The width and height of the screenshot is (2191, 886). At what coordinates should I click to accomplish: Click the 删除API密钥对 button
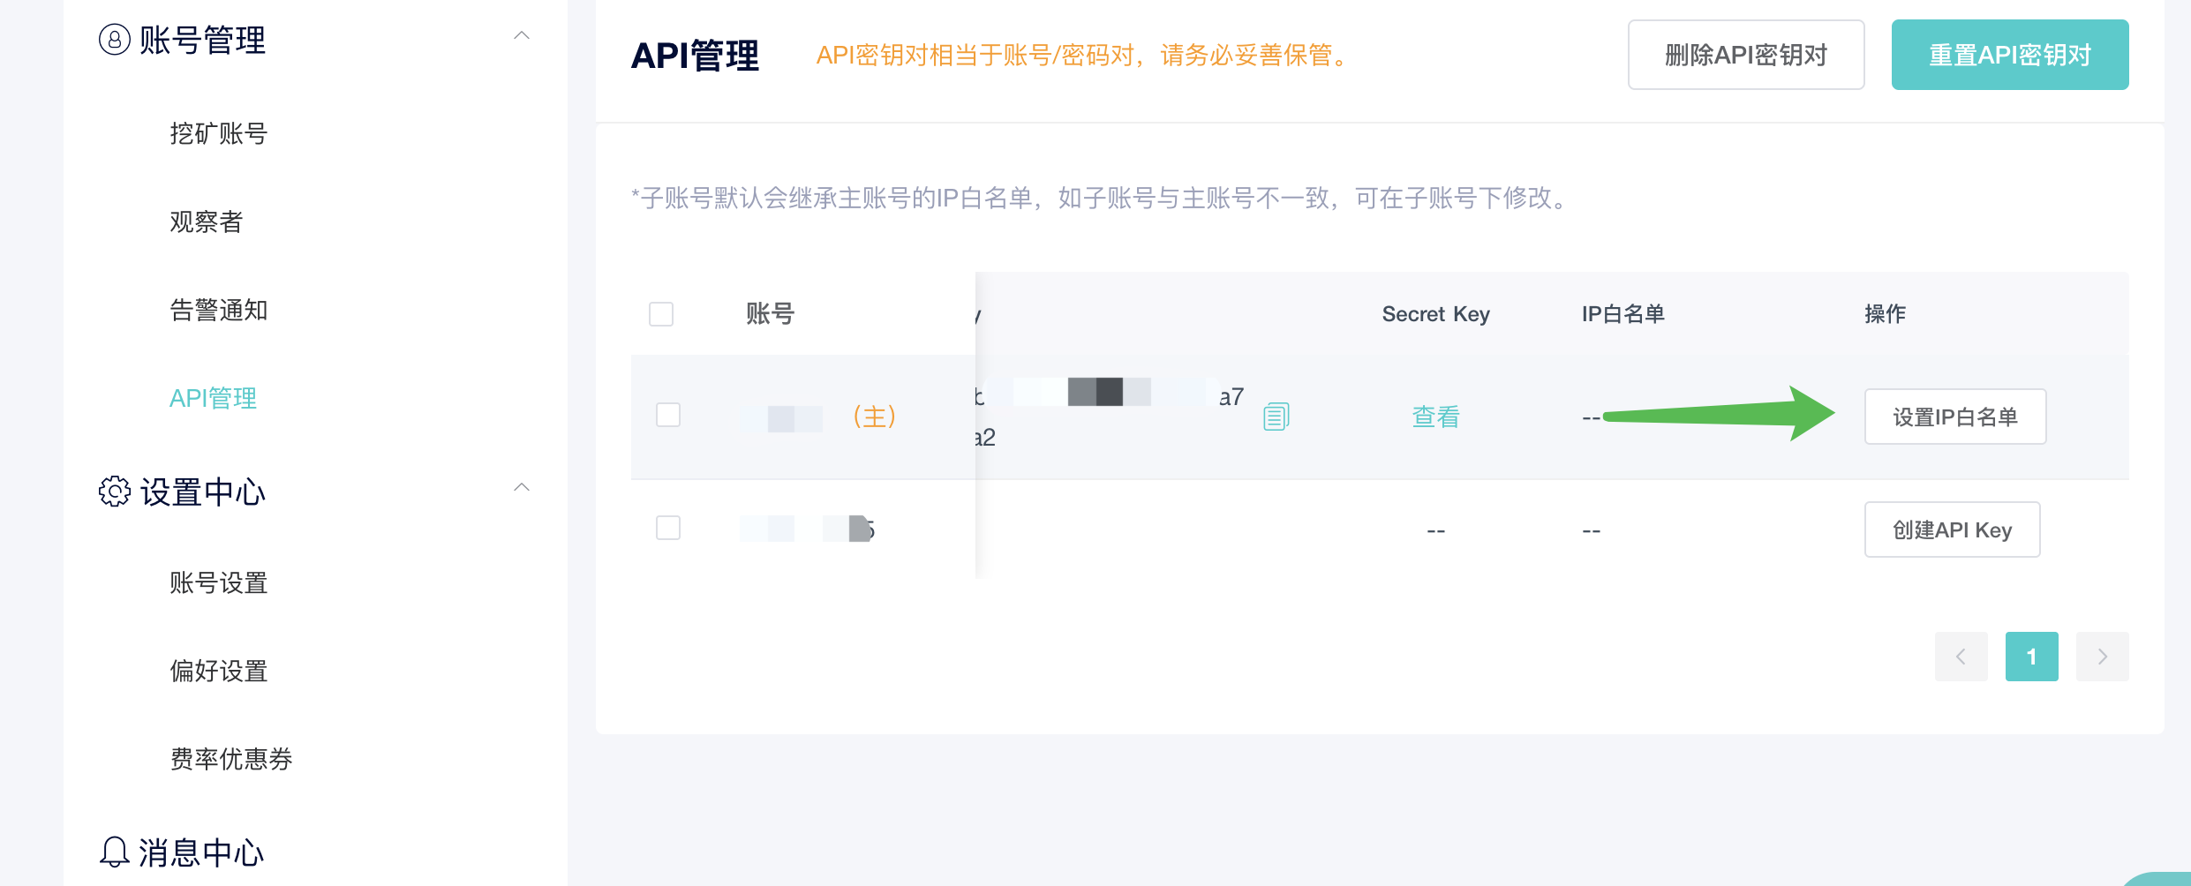click(x=1746, y=55)
